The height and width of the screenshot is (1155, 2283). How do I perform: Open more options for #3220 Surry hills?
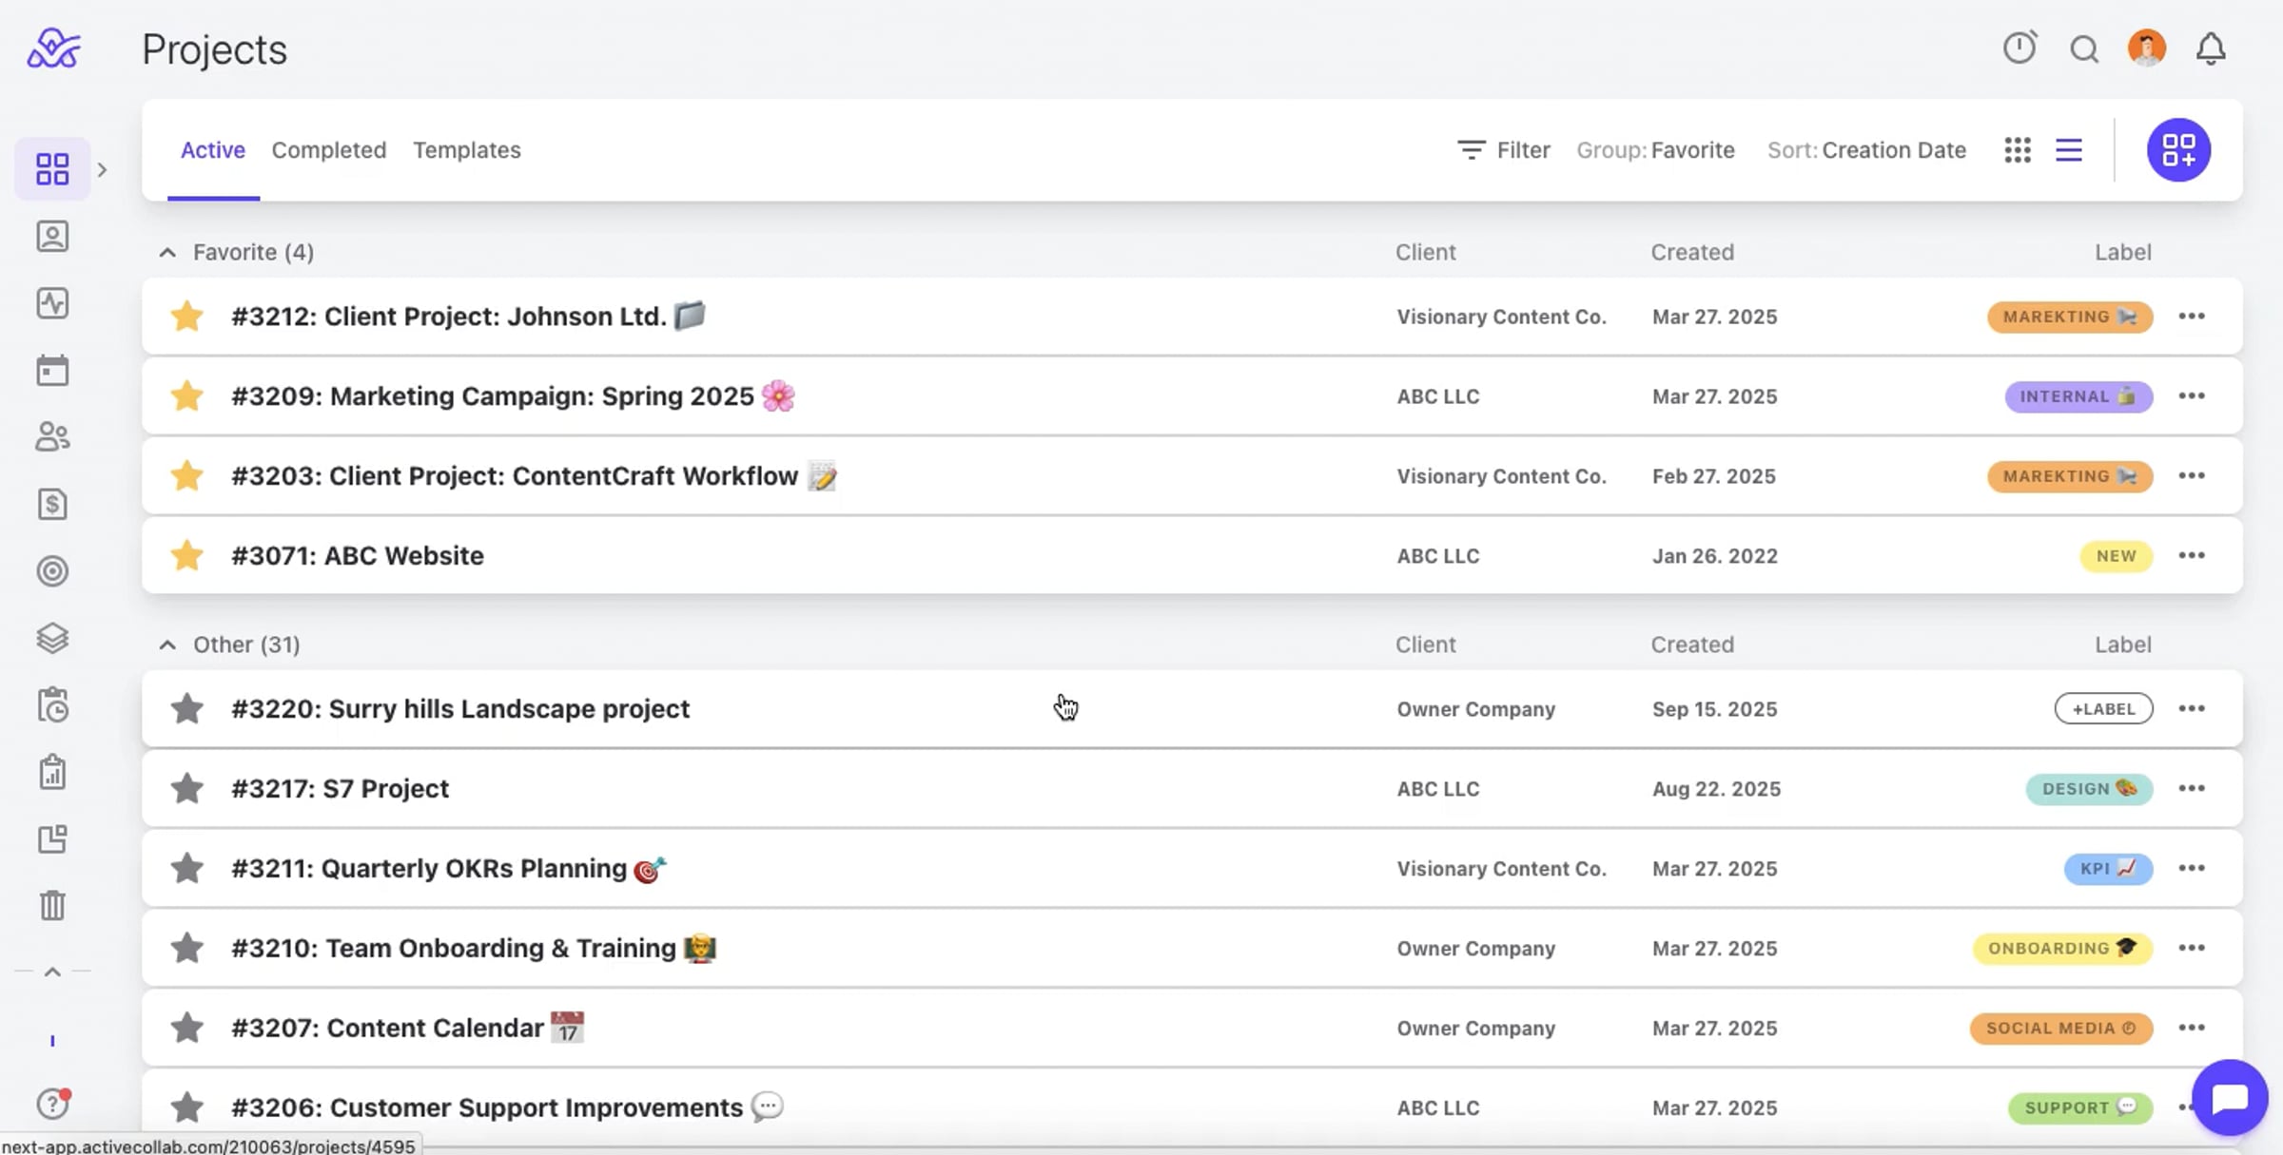coord(2192,709)
